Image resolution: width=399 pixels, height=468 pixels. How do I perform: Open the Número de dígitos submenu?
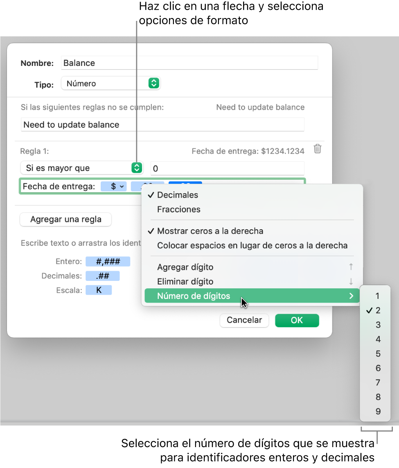(252, 296)
